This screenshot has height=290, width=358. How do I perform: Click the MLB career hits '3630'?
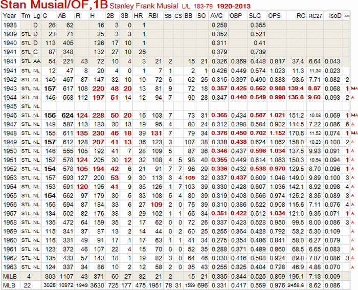coord(97,285)
